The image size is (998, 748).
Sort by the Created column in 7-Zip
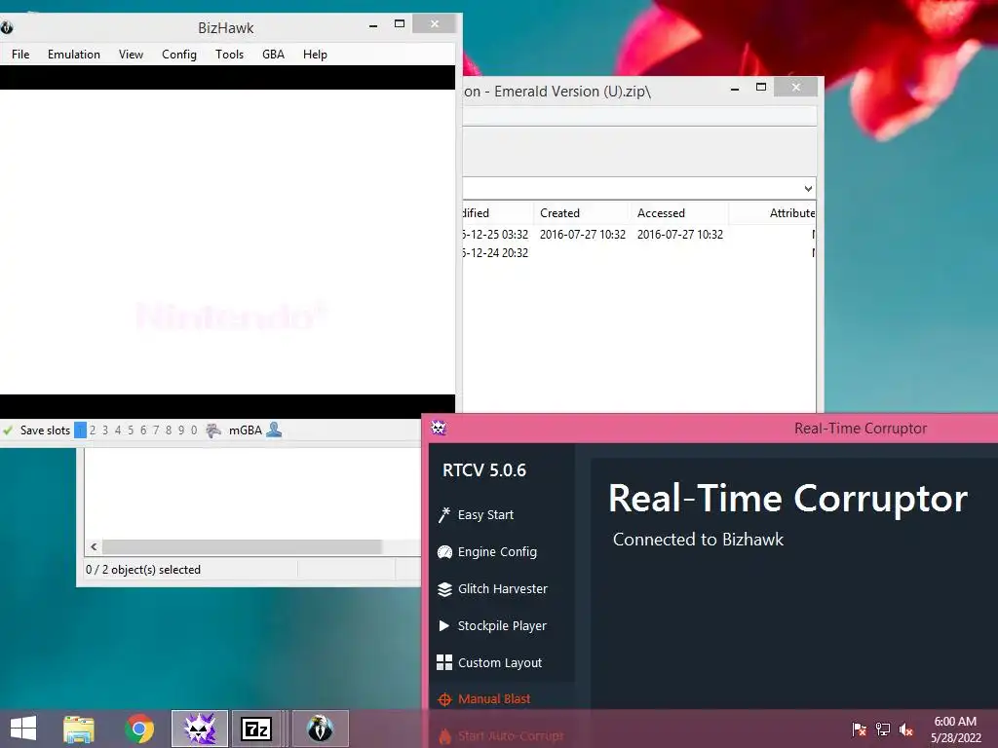(581, 213)
